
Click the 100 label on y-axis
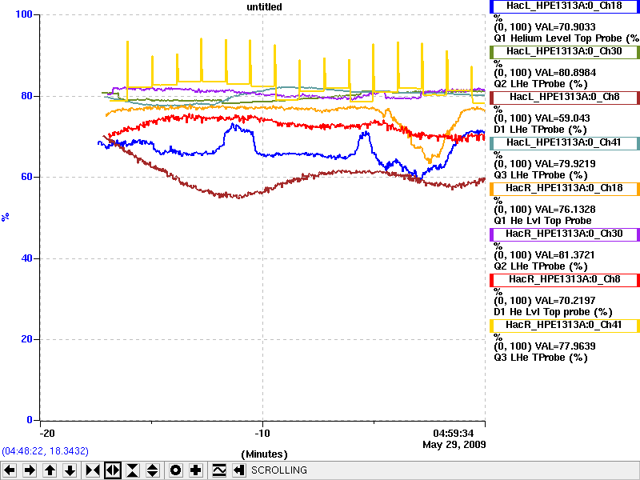tap(24, 14)
